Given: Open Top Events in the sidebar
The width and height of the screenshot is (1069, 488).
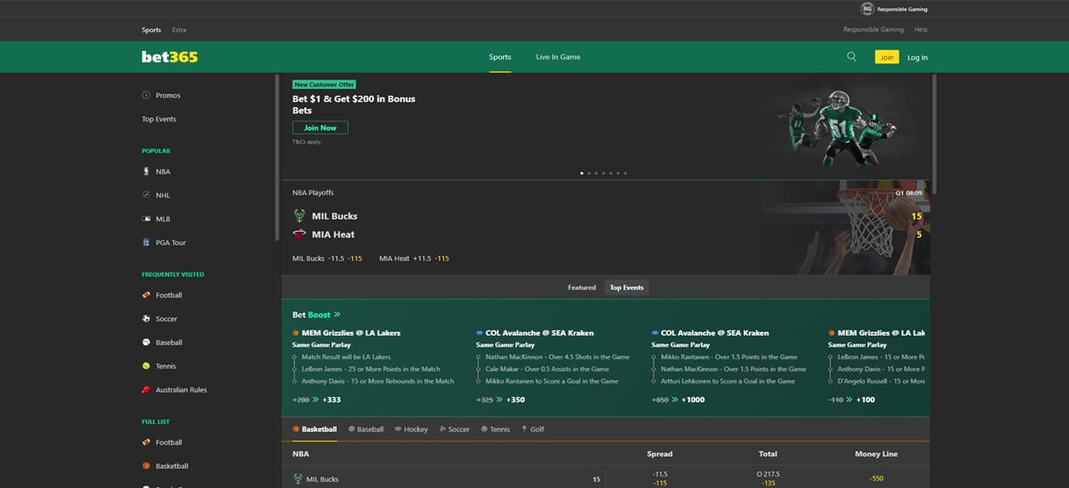Looking at the screenshot, I should pyautogui.click(x=159, y=119).
